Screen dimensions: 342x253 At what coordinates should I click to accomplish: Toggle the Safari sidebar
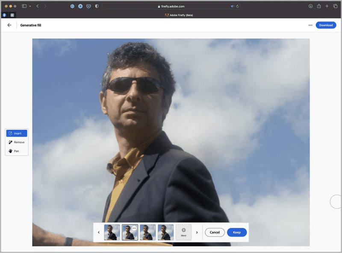[24, 6]
